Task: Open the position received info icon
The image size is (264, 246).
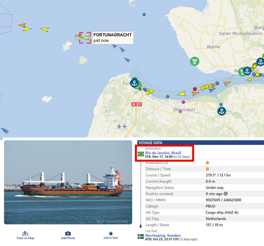Action: (226, 194)
